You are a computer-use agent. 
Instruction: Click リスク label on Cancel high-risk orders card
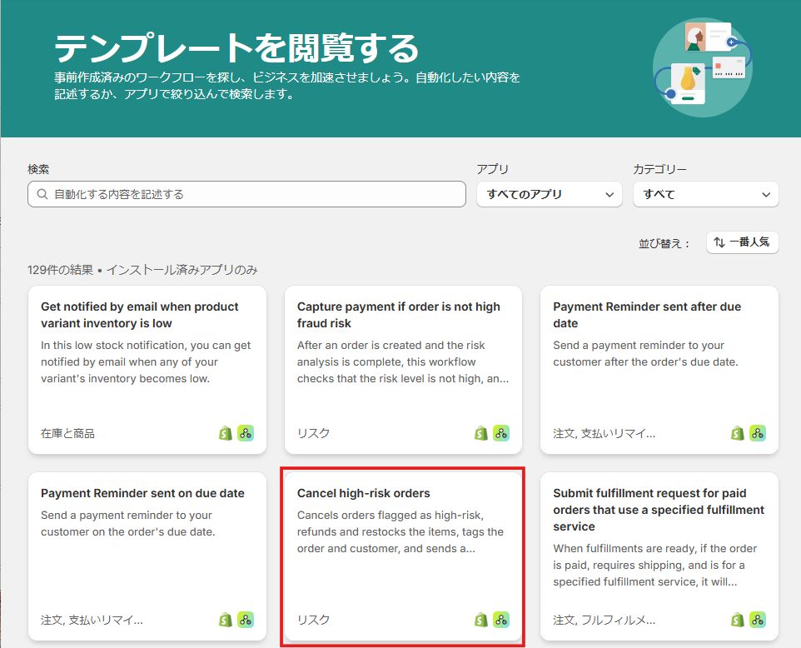click(x=314, y=620)
